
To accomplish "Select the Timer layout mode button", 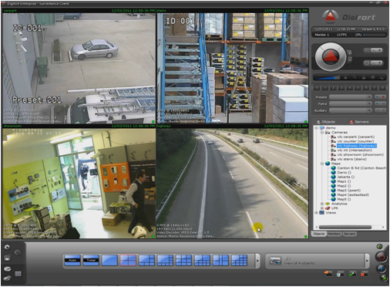I will coord(91,260).
